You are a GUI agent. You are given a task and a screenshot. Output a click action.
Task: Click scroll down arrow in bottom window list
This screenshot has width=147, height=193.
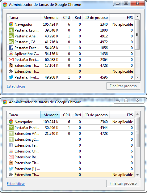(137, 175)
